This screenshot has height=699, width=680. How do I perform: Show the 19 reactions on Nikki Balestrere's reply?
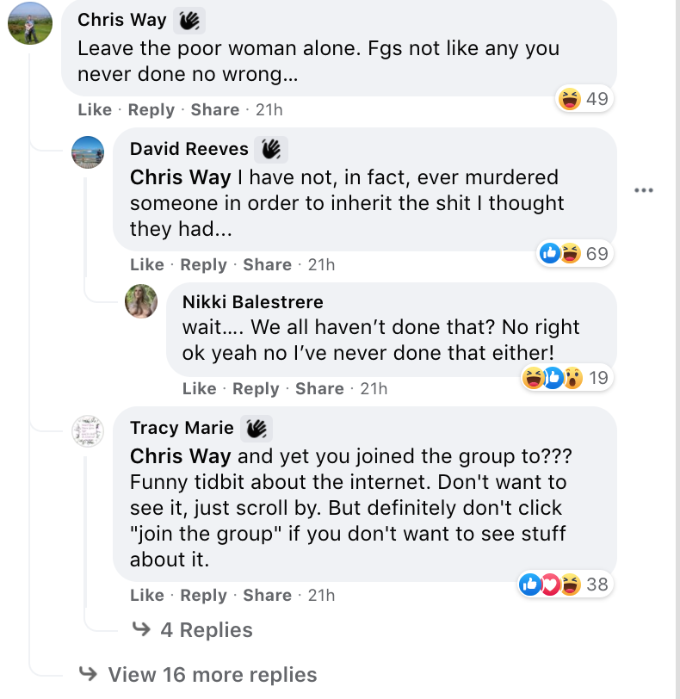(566, 377)
